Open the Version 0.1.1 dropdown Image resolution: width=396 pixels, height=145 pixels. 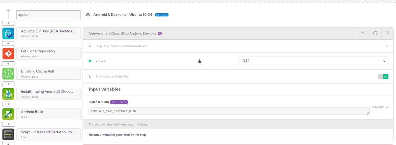coord(313,61)
